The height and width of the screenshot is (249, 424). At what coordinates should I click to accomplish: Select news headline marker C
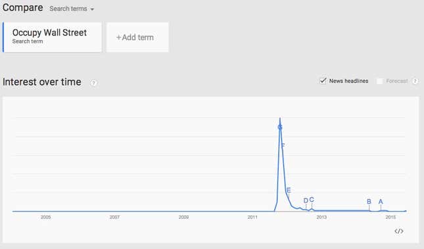312,200
